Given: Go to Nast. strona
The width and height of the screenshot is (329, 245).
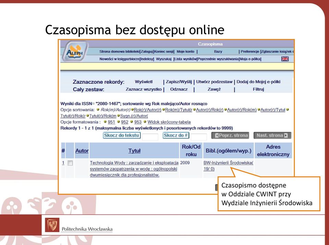Looking at the screenshot, I should pos(272,136).
